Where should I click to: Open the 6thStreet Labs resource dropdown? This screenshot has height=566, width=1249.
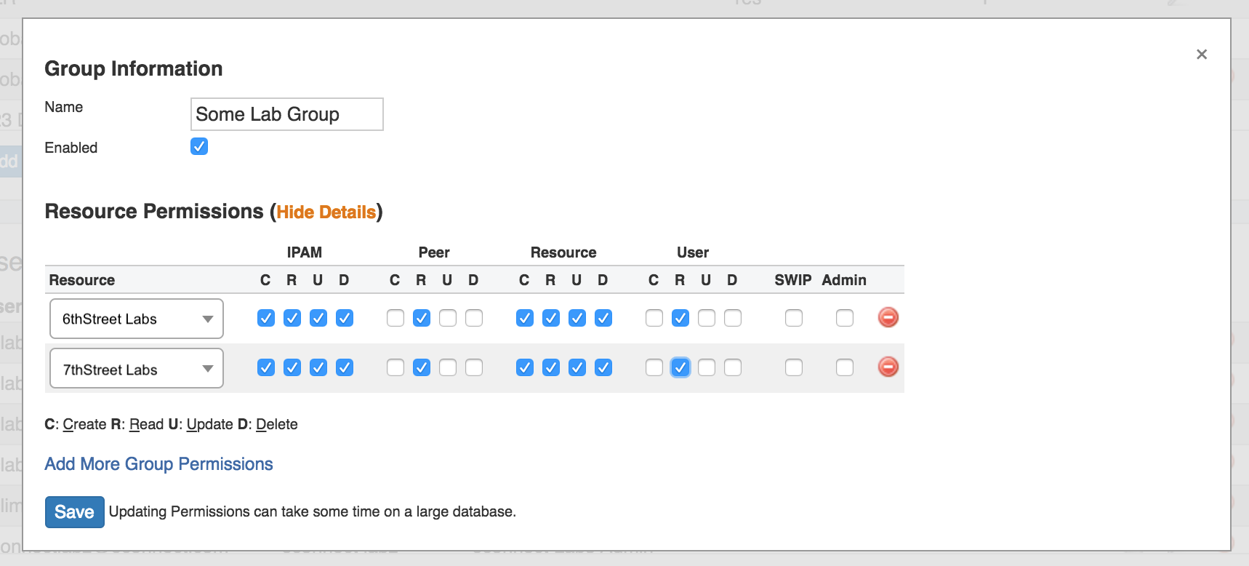tap(137, 319)
